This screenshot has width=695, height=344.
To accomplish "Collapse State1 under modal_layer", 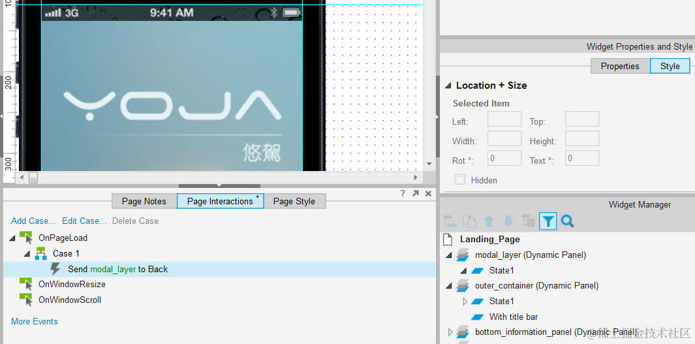I will click(x=463, y=270).
